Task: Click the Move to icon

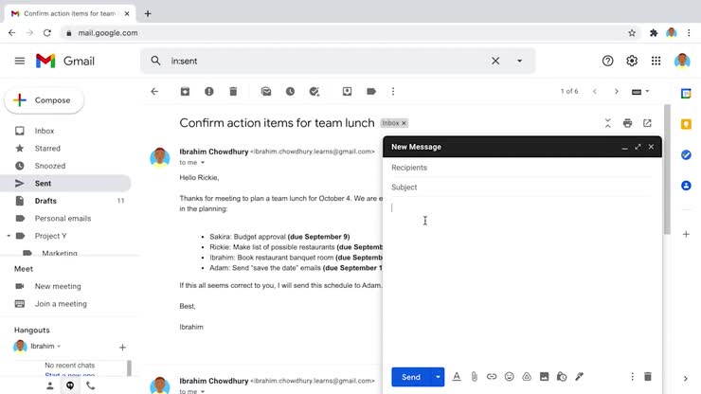Action: [x=347, y=91]
